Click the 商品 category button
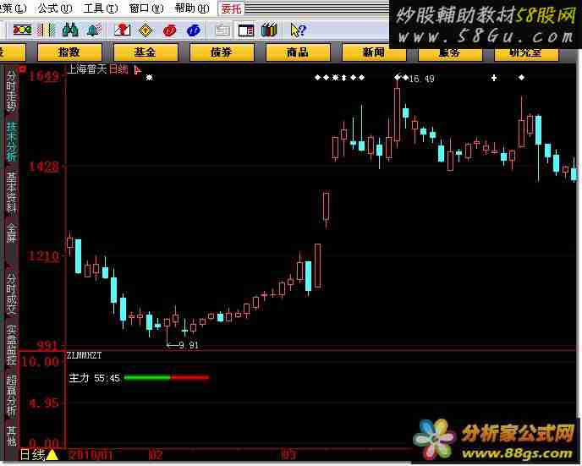This screenshot has width=582, height=466. 298,52
